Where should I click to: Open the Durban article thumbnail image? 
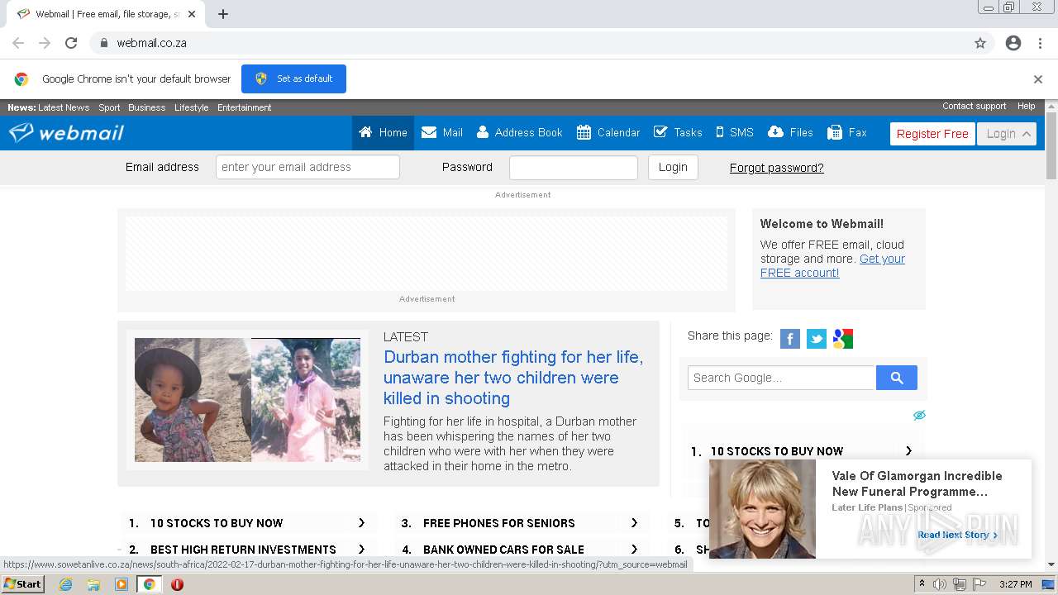pyautogui.click(x=247, y=400)
